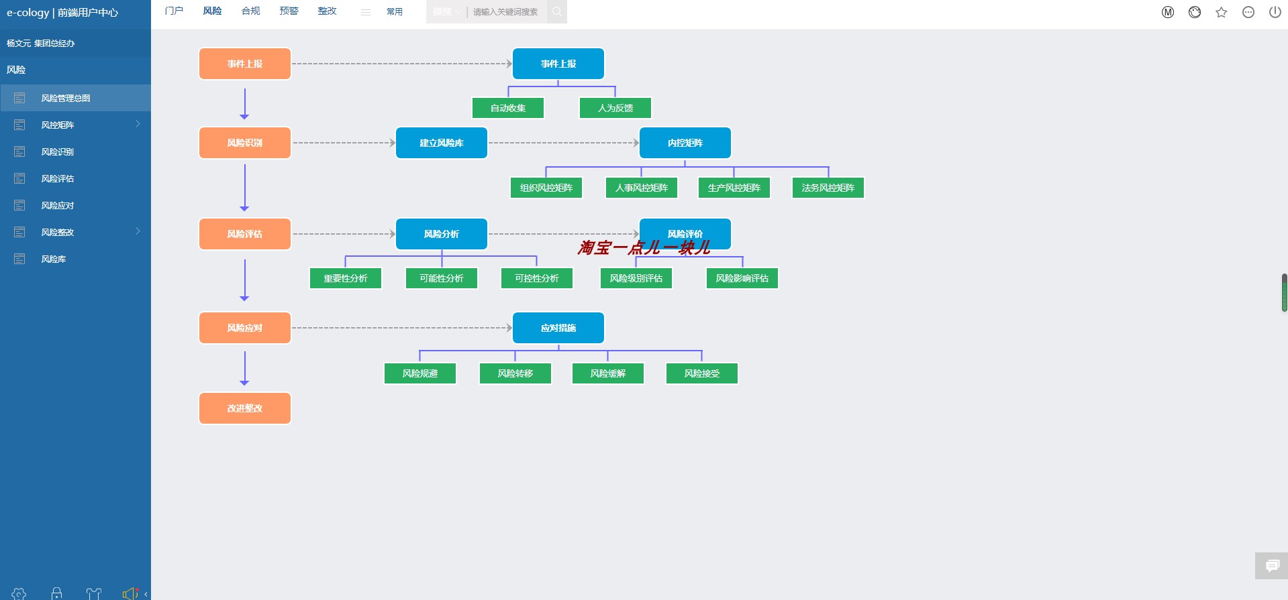1288x600 pixels.
Task: Click the green 风险影响评估 box
Action: (x=742, y=278)
